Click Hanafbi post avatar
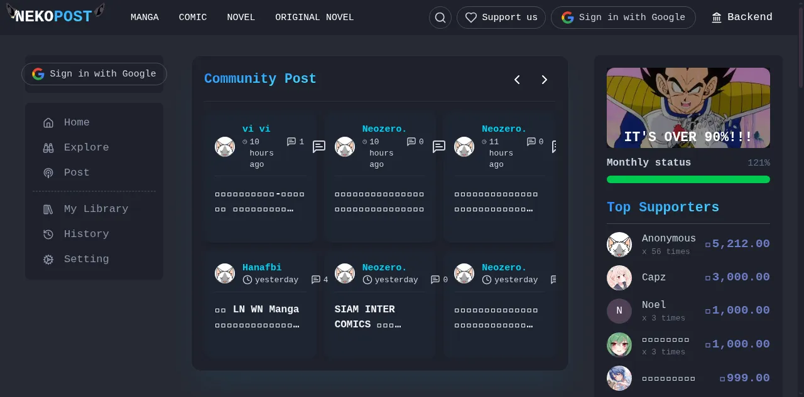 [x=225, y=273]
